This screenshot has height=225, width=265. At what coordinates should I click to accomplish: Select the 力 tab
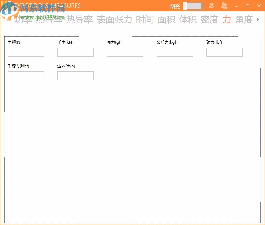click(227, 20)
